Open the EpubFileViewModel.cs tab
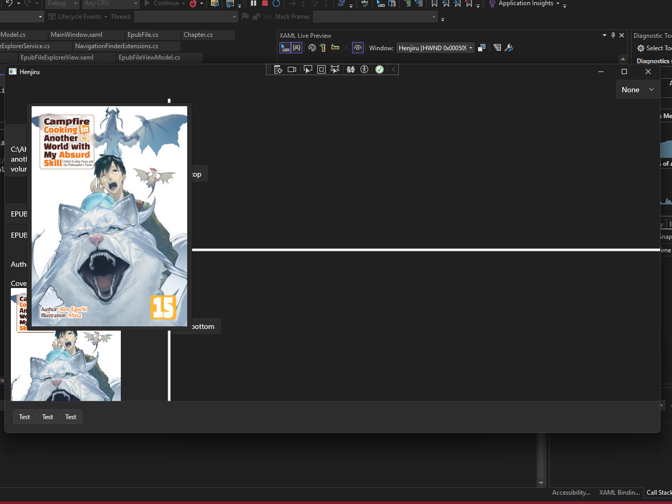672x504 pixels. (149, 57)
